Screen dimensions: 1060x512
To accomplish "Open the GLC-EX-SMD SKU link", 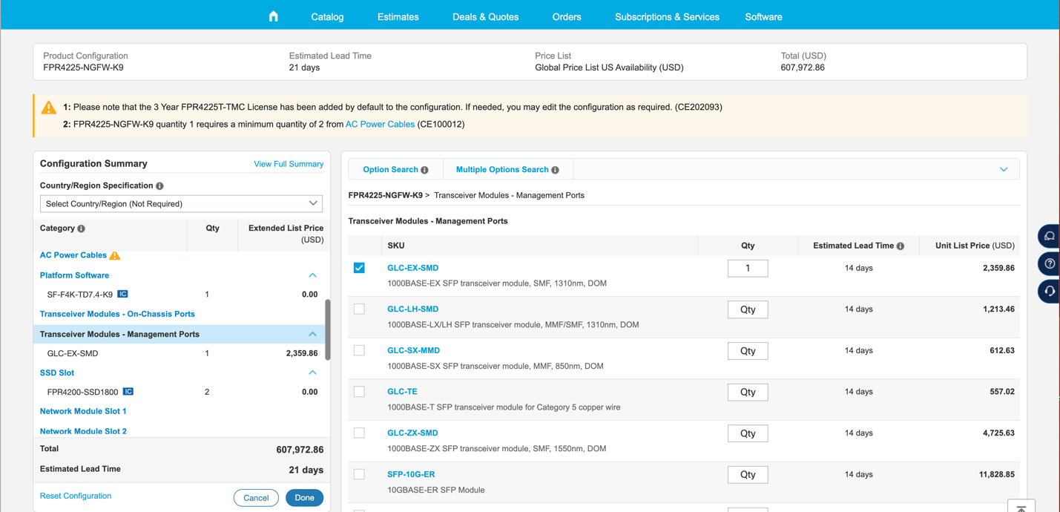I will 412,268.
